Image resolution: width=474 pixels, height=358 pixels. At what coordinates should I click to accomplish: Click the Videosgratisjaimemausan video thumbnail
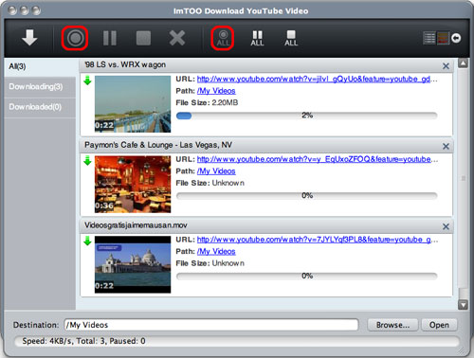(133, 264)
